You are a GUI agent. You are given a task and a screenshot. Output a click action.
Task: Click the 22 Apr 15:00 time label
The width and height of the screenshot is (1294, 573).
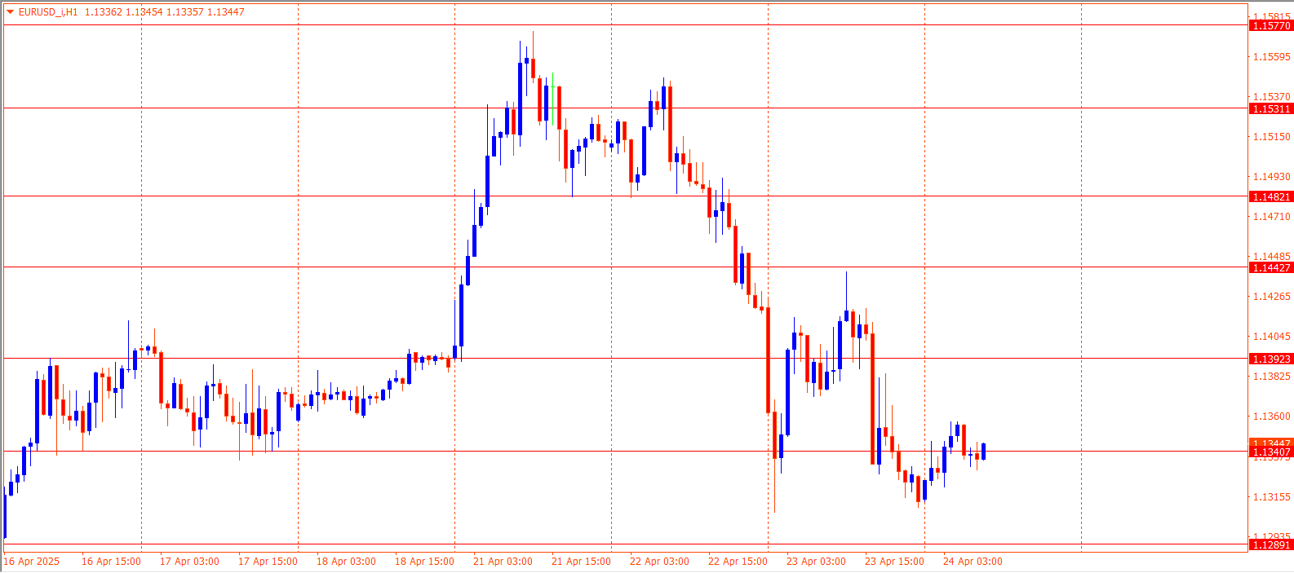coord(738,561)
